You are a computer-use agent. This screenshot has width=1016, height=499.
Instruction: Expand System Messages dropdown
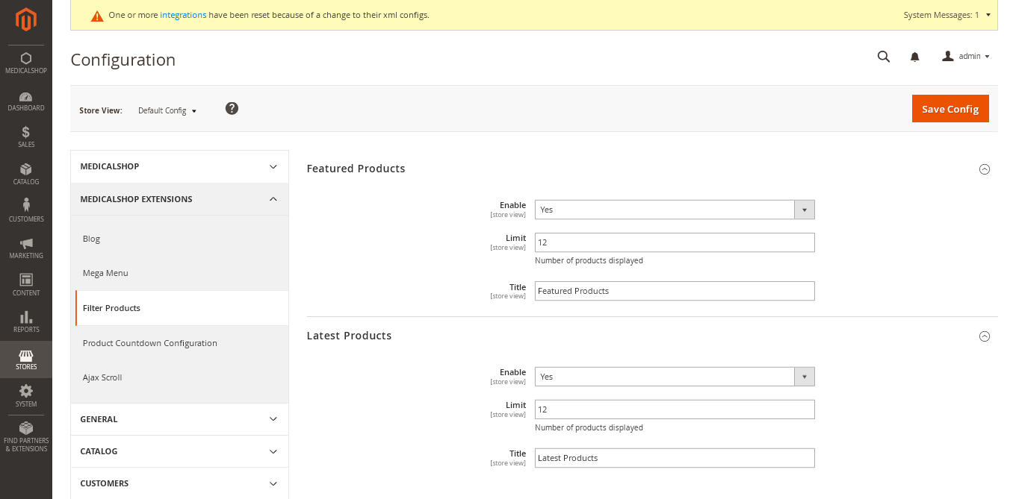coord(947,15)
